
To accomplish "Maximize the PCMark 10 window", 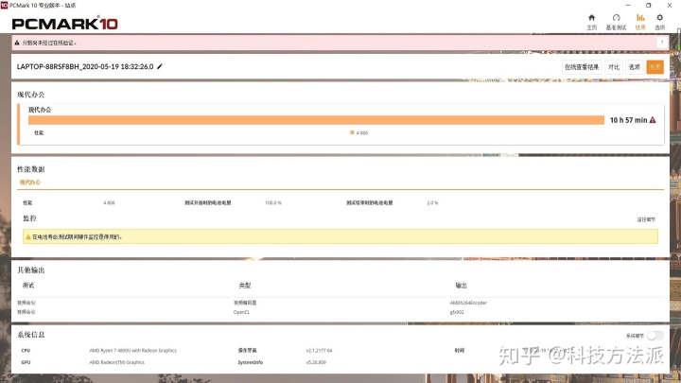I will [x=649, y=6].
